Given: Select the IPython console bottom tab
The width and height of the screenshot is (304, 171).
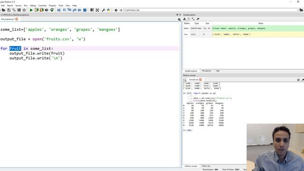Looking at the screenshot, I should click(191, 166).
